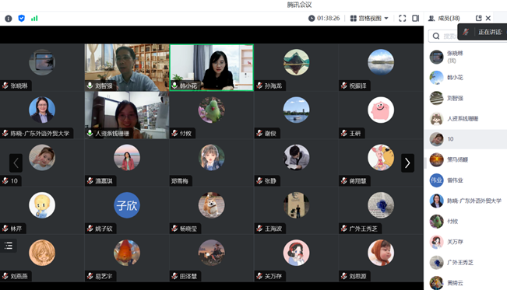Toggle mute icon in speaking bar
Screen dimensions: 507x290
point(466,32)
